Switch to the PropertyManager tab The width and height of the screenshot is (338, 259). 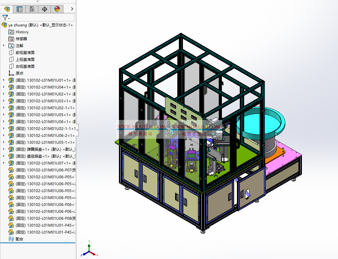(19, 9)
